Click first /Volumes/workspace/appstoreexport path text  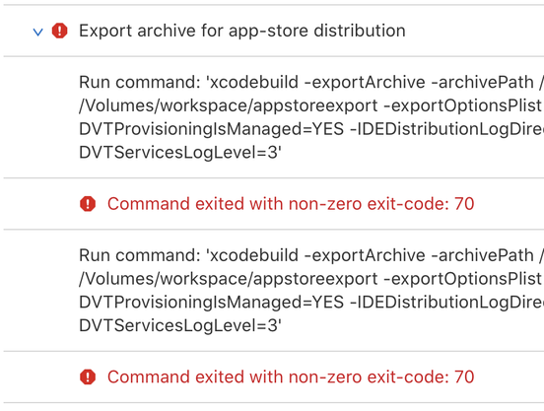click(x=229, y=105)
